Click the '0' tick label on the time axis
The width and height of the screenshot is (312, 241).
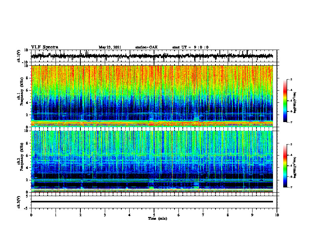31,215
